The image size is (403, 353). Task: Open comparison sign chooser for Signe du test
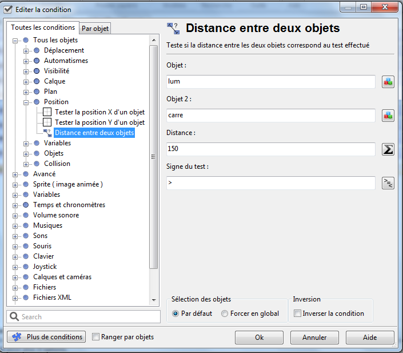pyautogui.click(x=388, y=183)
